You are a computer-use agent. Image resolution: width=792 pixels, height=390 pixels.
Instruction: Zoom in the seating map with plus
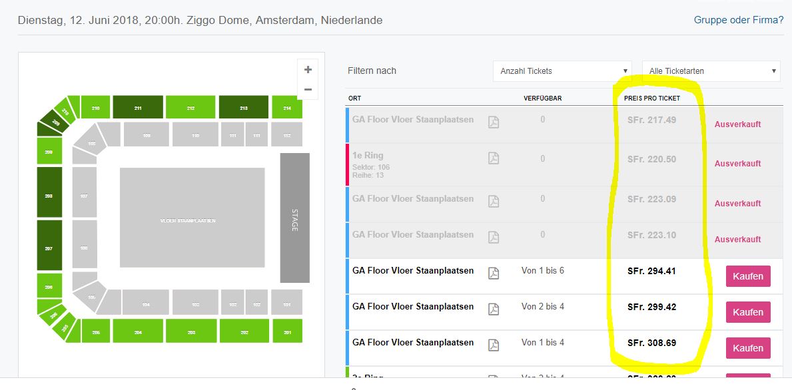308,70
